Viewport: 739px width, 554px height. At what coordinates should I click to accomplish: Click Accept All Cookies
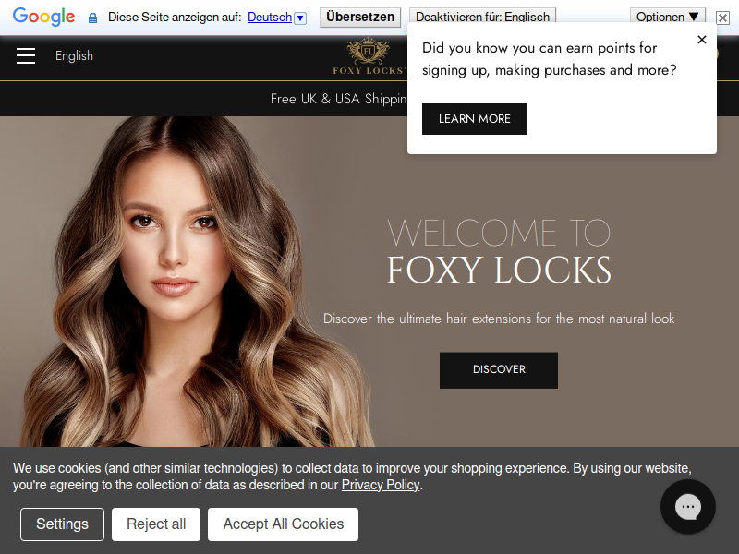284,524
